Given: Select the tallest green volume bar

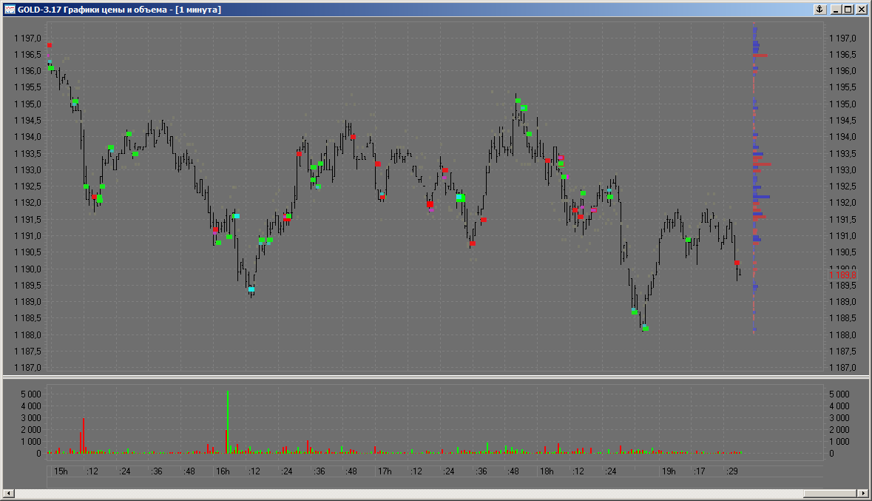Looking at the screenshot, I should [228, 422].
